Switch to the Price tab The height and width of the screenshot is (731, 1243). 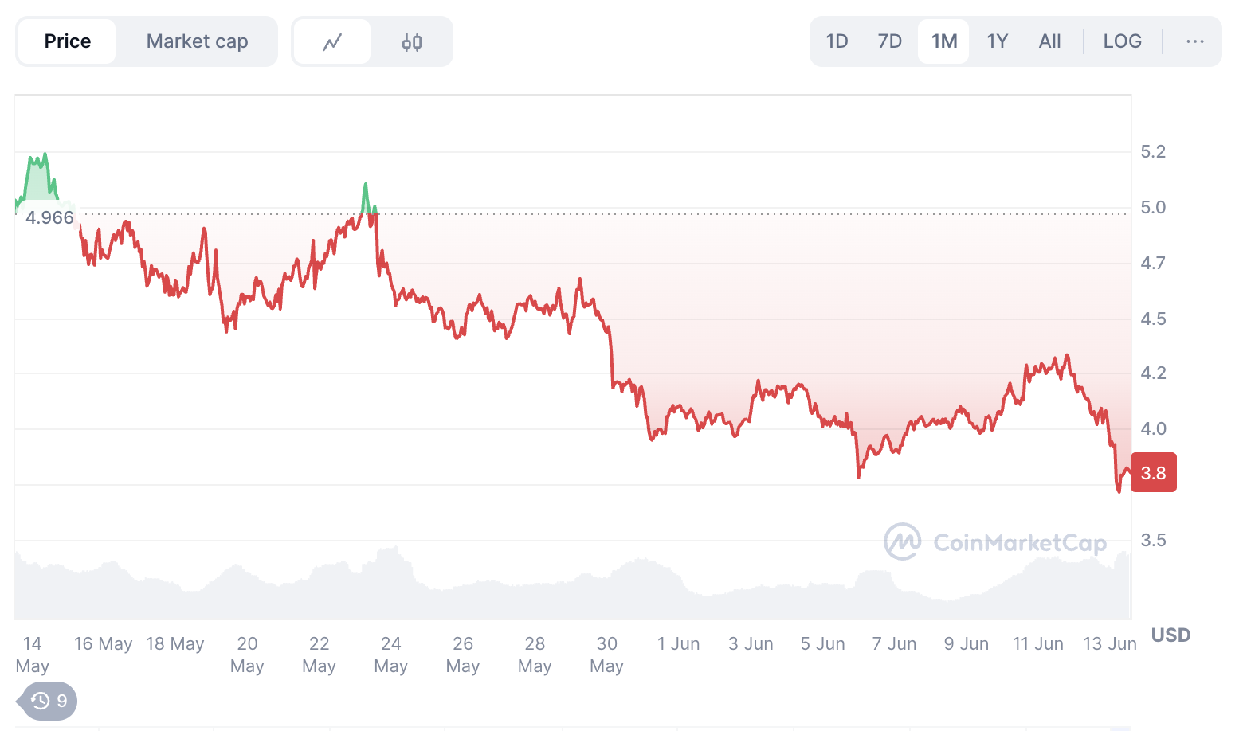[x=68, y=41]
